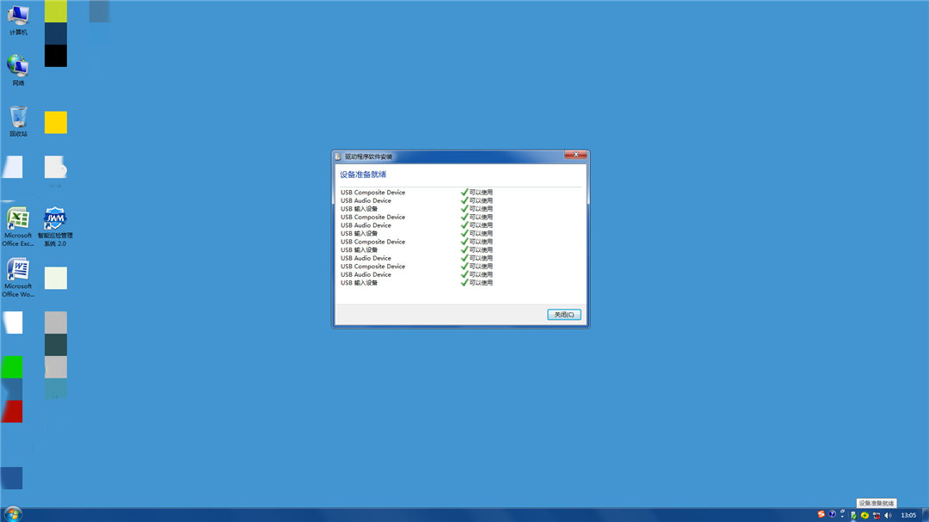Click the driver installation tray icon

tap(853, 515)
